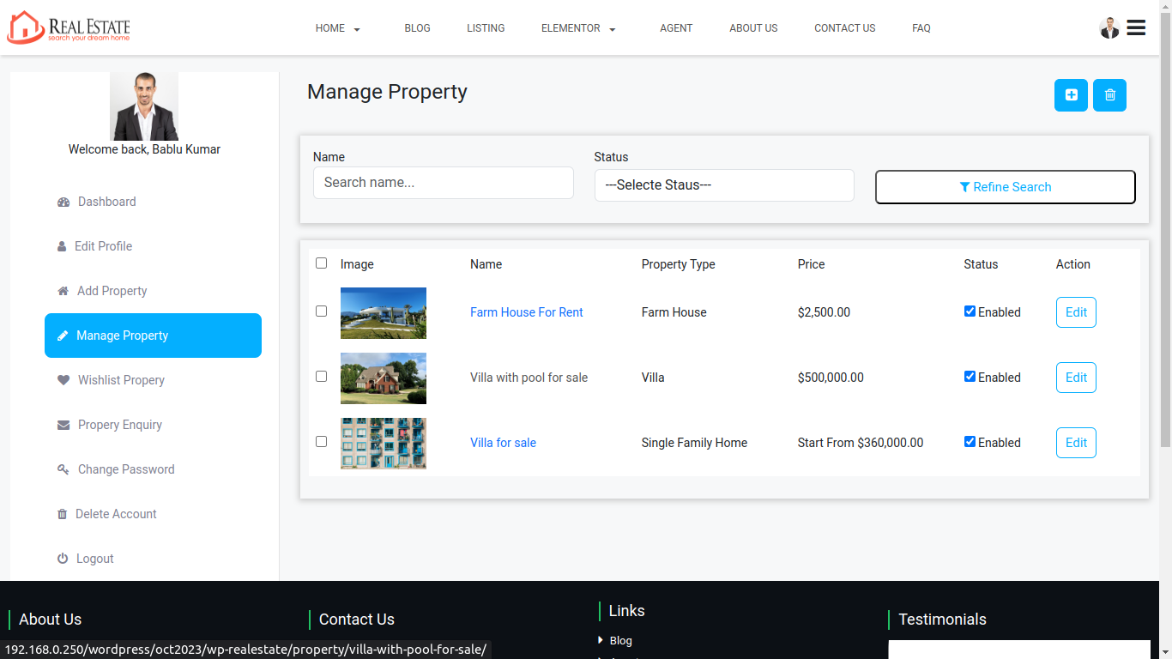
Task: Click the Refine Search button
Action: pyautogui.click(x=1005, y=187)
